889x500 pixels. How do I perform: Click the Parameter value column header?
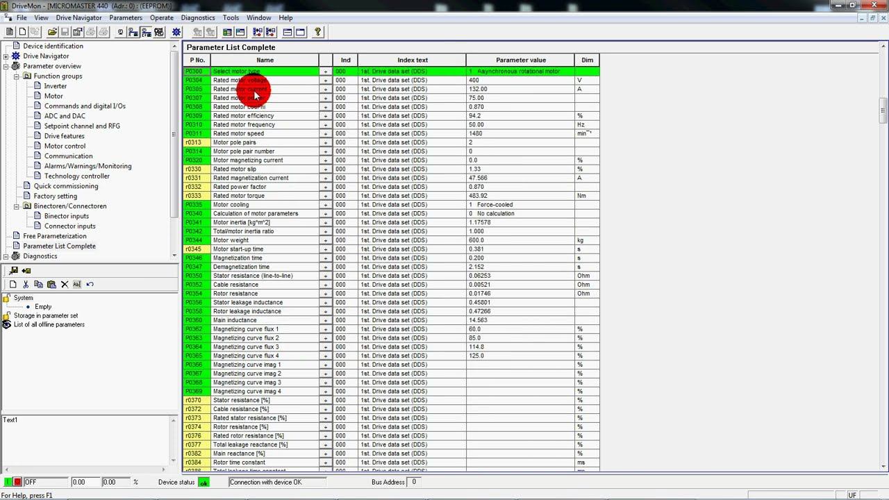(520, 60)
